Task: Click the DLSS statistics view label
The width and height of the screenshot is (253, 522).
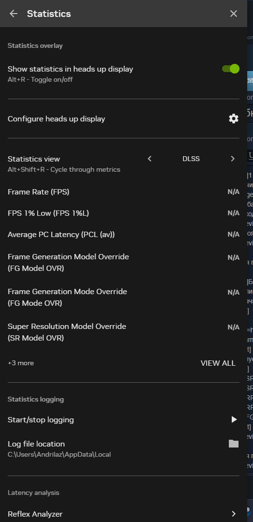Action: coord(191,159)
